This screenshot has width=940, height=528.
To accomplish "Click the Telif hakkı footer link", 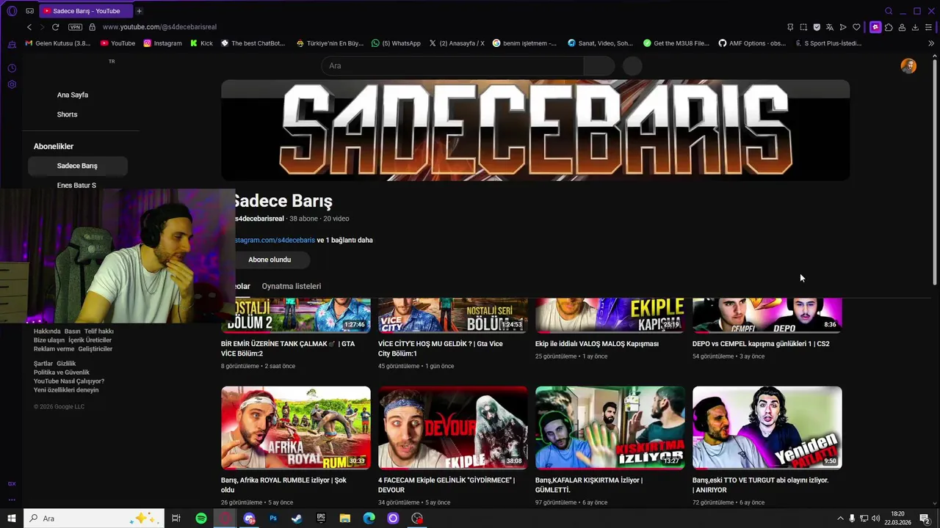I will click(98, 331).
